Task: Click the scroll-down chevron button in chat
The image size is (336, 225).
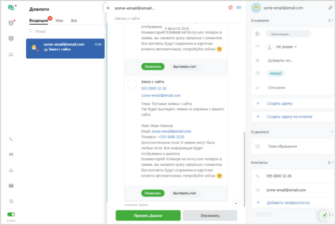Action: click(x=236, y=203)
